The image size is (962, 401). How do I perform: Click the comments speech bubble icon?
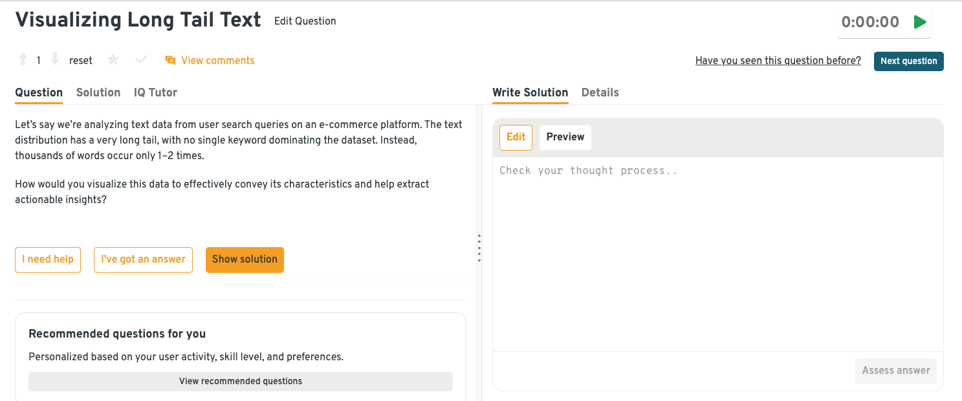click(x=170, y=60)
